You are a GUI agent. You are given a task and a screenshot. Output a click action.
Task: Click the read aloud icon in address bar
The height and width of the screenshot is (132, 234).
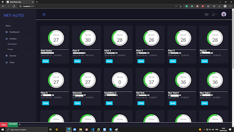[x=176, y=6]
